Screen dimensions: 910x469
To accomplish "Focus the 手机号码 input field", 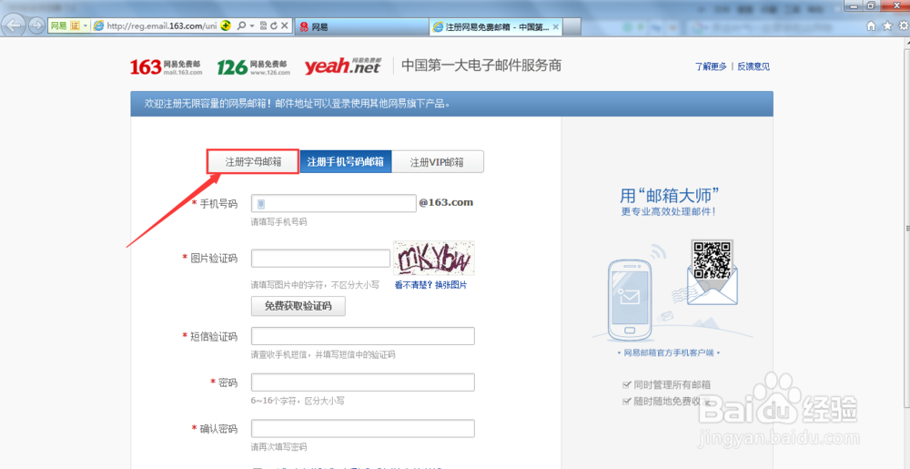I will tap(334, 203).
